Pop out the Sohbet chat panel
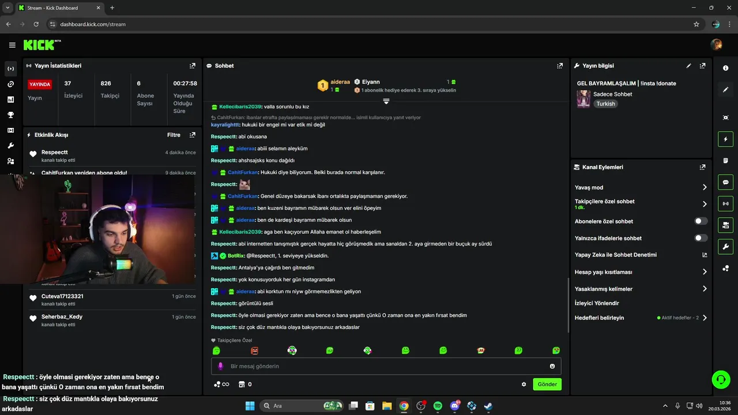 click(x=560, y=66)
